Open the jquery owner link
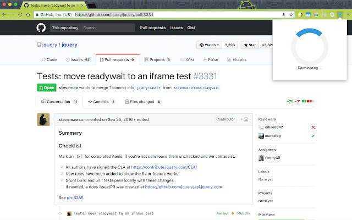 50,45
